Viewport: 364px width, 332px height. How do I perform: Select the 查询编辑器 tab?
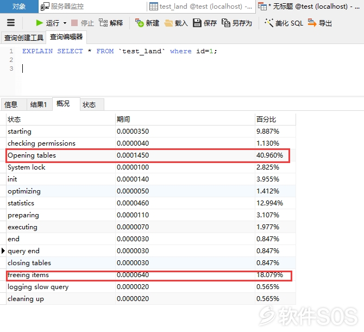click(66, 37)
